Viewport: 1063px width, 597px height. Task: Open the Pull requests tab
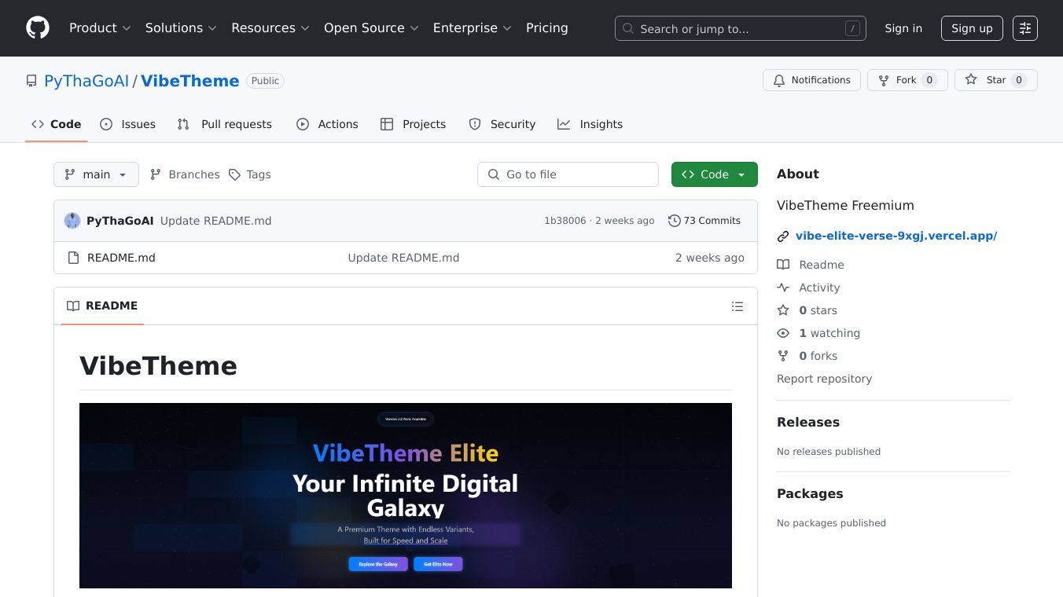pos(225,124)
